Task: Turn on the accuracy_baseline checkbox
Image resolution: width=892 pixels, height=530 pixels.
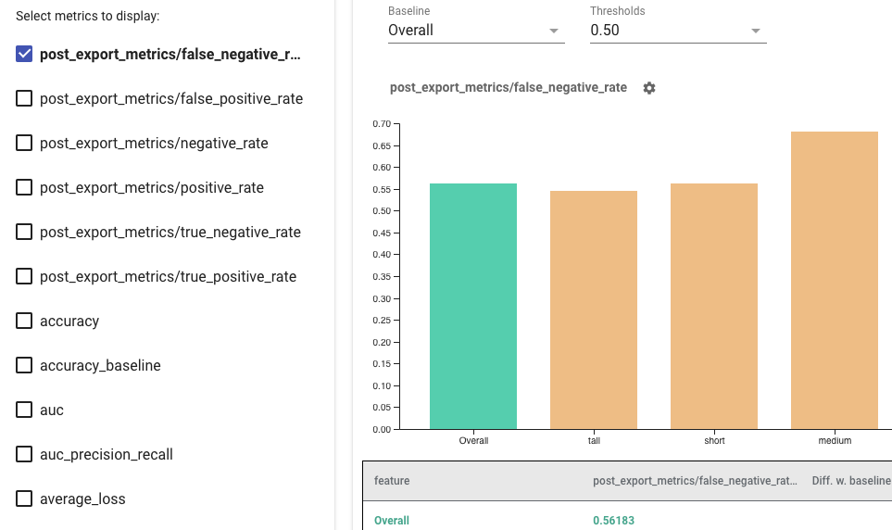Action: pyautogui.click(x=25, y=365)
